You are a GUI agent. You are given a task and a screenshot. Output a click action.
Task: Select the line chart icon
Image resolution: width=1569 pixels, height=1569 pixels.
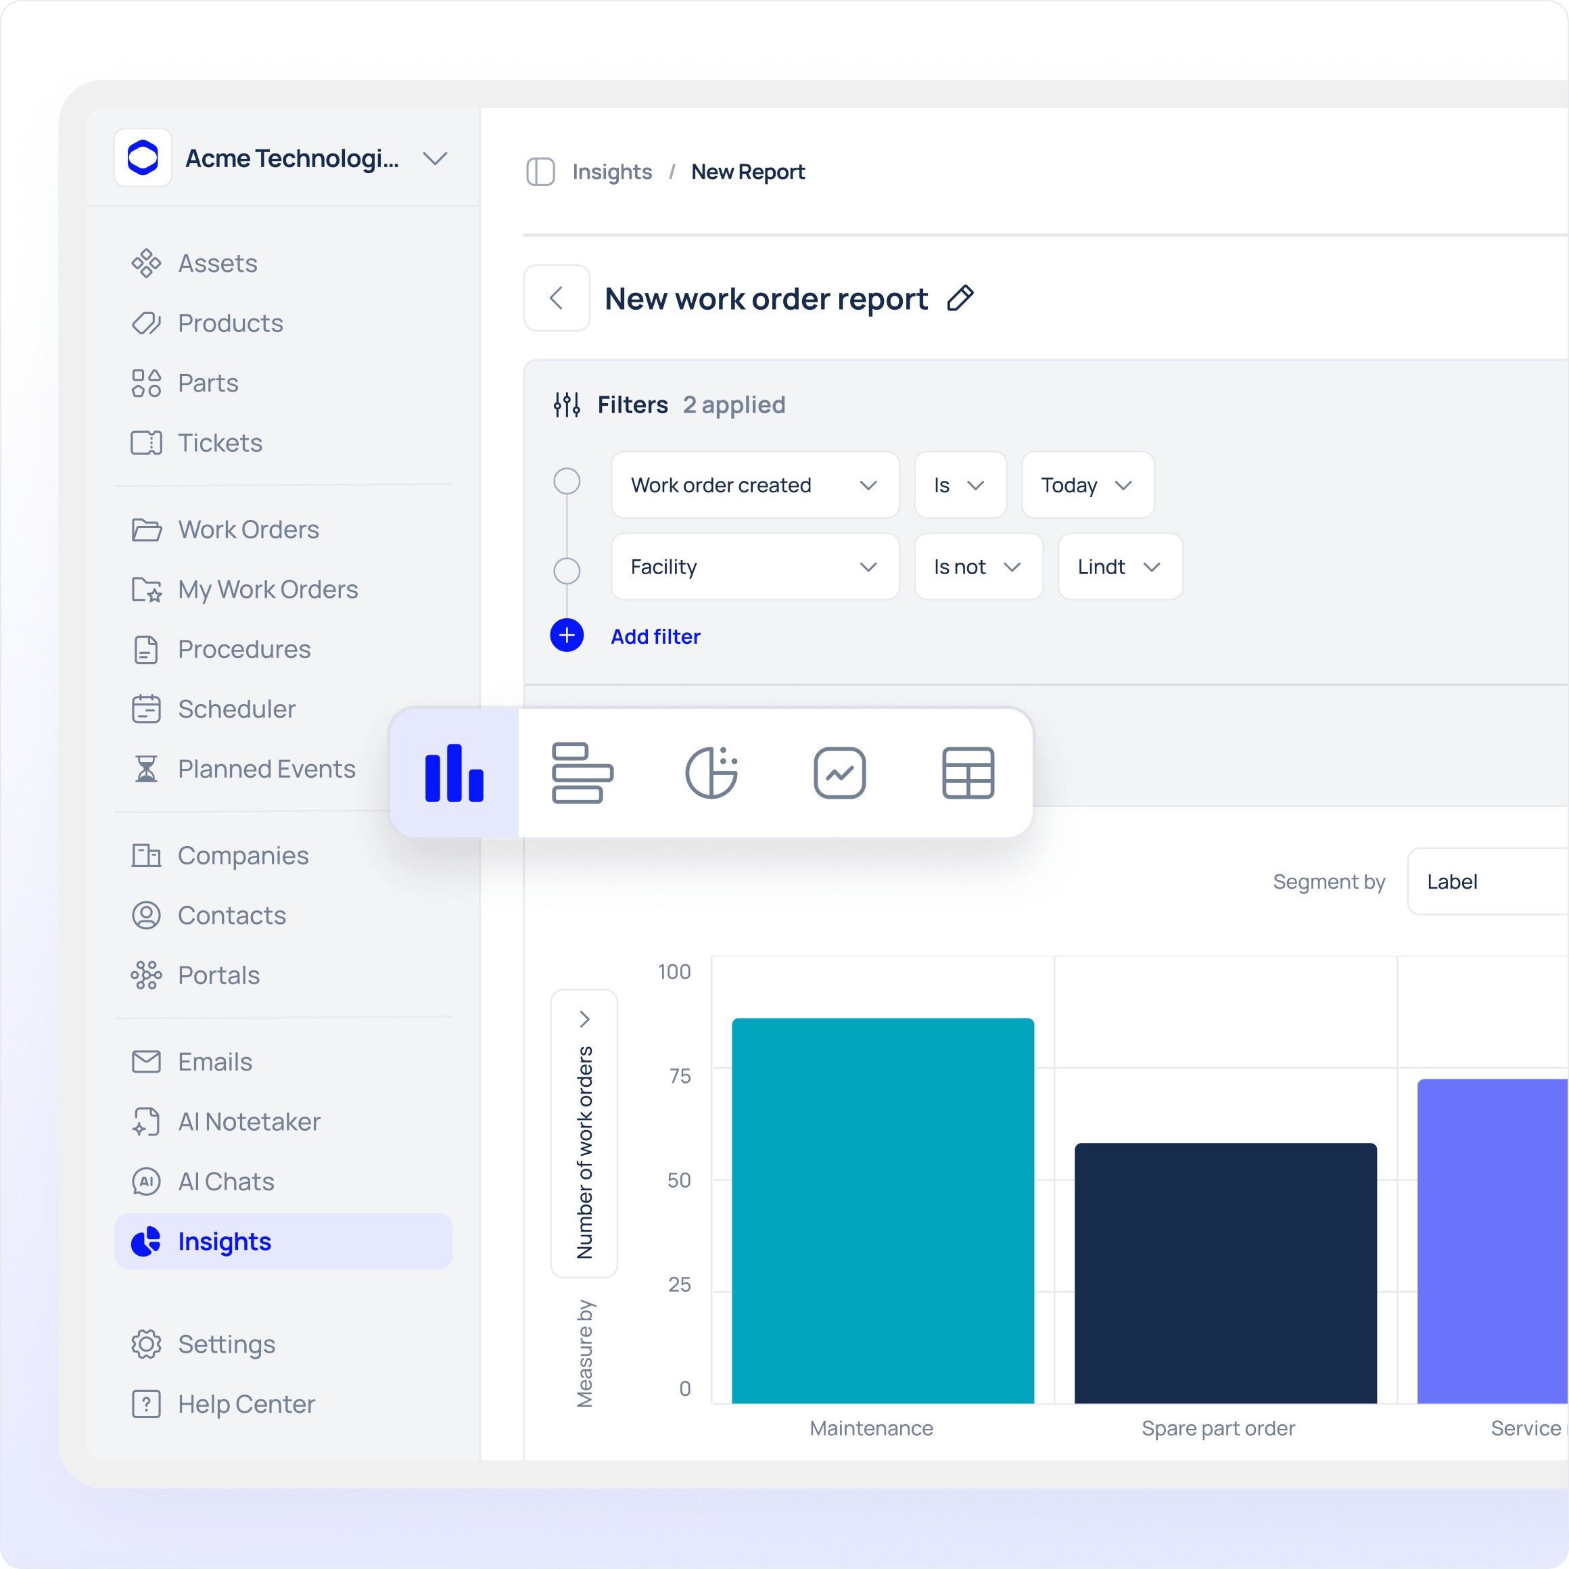[x=840, y=772]
